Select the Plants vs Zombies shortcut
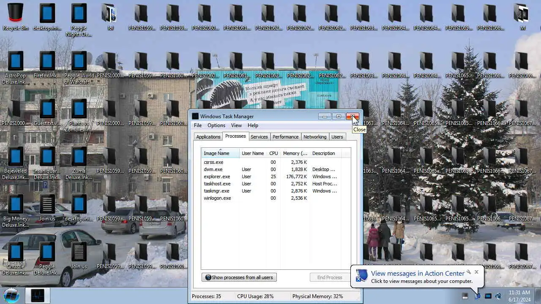 pyautogui.click(x=79, y=115)
